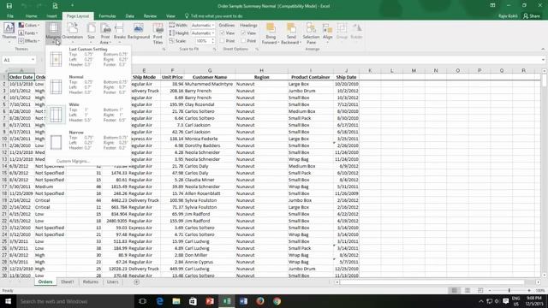Screen dimensions: 548x308
Task: Open Task View on the taskbar
Action: click(x=142, y=301)
